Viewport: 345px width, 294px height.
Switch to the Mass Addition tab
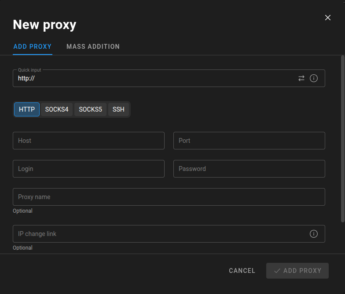pyautogui.click(x=93, y=47)
